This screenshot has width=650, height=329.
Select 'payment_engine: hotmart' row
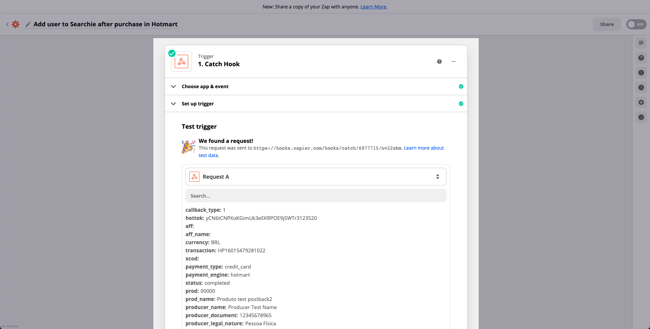[218, 275]
